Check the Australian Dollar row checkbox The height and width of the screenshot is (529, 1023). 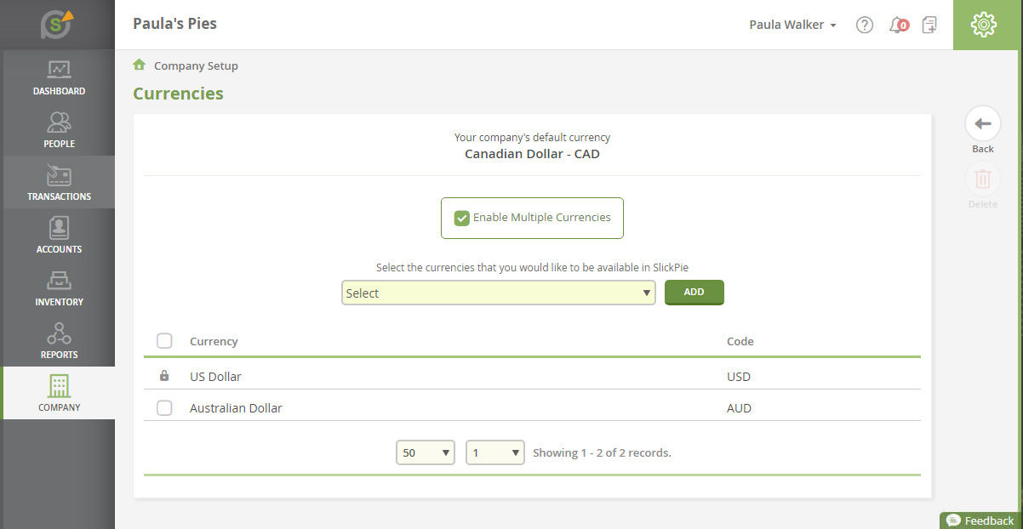pos(165,408)
